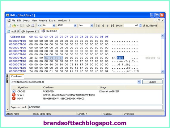Click the Open file folder icon
Image resolution: width=170 pixels, height=128 pixels.
pyautogui.click(x=14, y=26)
